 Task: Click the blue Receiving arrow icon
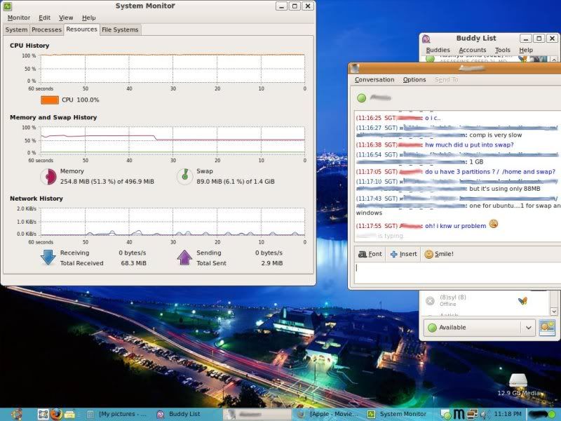pos(48,258)
